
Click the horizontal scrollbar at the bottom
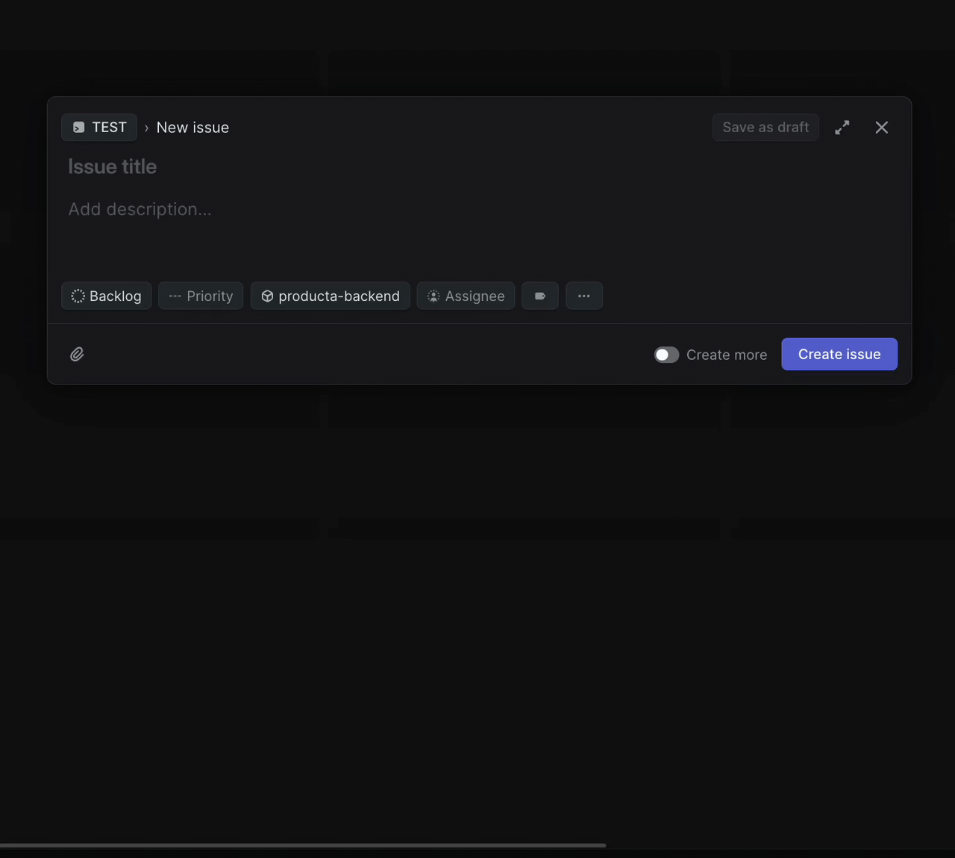click(302, 845)
